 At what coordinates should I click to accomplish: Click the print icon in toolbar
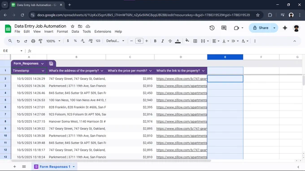[x=33, y=41]
